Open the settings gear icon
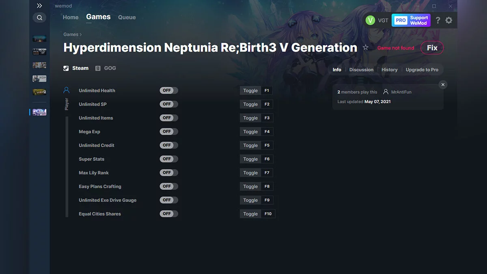 coord(449,20)
